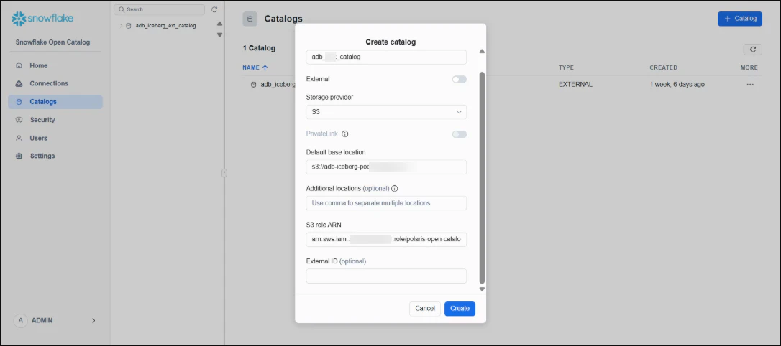Click the + Catalog button

pos(740,19)
